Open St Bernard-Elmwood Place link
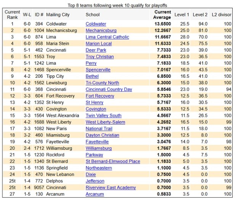The height and width of the screenshot is (200, 235). point(113,162)
